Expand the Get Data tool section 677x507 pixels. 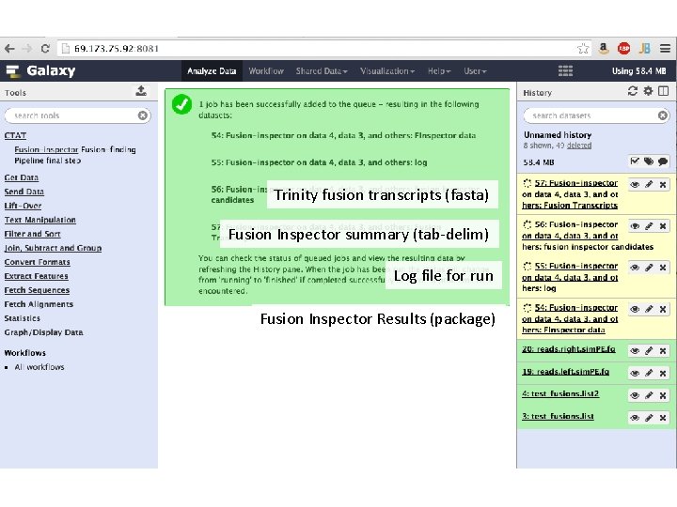[x=21, y=177]
